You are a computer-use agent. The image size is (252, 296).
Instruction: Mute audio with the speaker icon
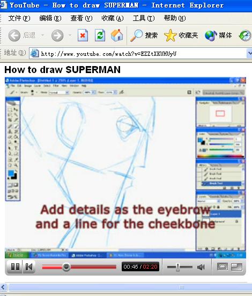tap(201, 267)
